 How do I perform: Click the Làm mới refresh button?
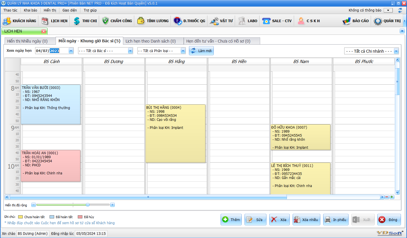pyautogui.click(x=201, y=51)
